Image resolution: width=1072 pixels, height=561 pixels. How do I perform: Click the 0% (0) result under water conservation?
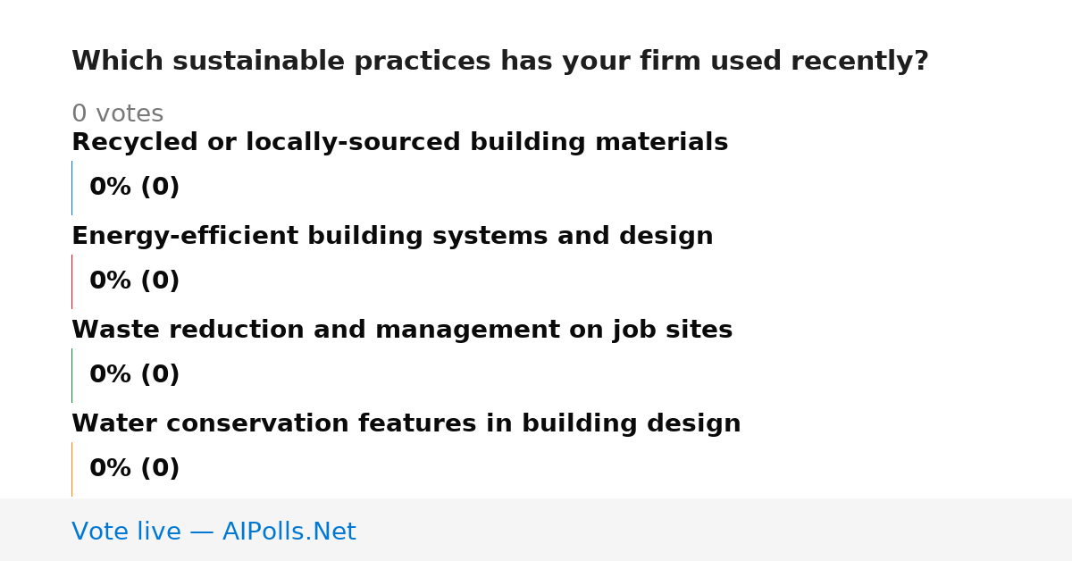pyautogui.click(x=135, y=469)
